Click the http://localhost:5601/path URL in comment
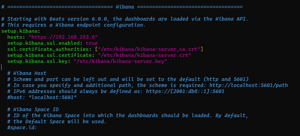This screenshot has height=136, width=300. pyautogui.click(x=248, y=85)
